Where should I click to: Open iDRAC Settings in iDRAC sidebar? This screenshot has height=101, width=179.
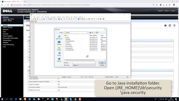8,27
